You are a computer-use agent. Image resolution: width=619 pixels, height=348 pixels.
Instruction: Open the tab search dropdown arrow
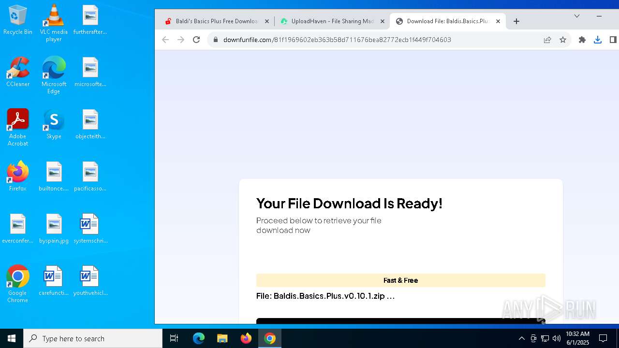coord(577,16)
